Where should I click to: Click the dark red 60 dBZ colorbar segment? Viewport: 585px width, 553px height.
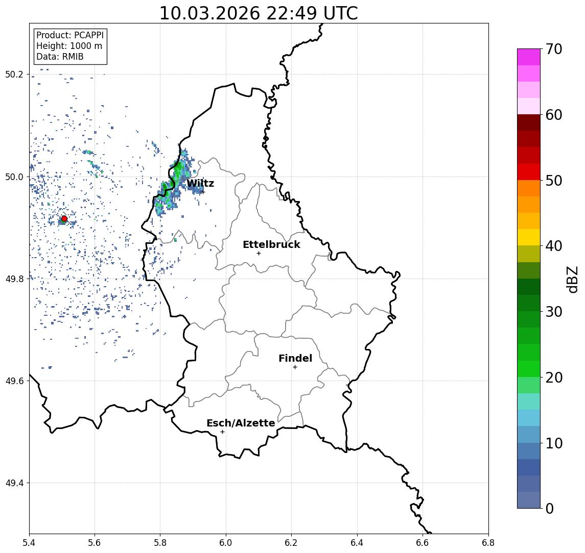529,122
